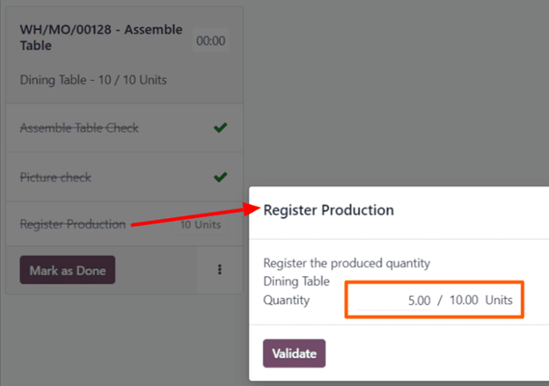This screenshot has width=549, height=386.
Task: Open work order WH/MO/00128 - Assemble Table title
Action: 100,37
